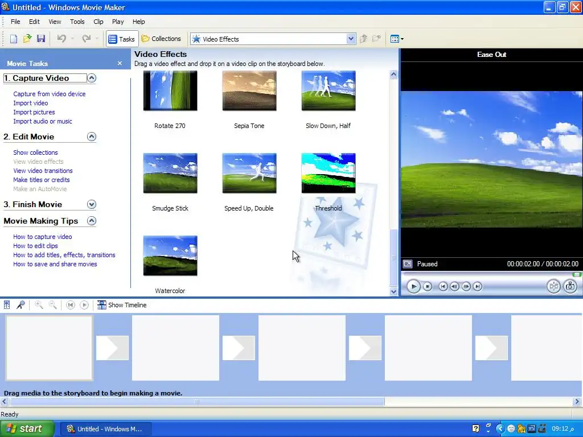Select the Watercolor effect thumbnail
Viewport: 583px width, 437px height.
click(170, 255)
